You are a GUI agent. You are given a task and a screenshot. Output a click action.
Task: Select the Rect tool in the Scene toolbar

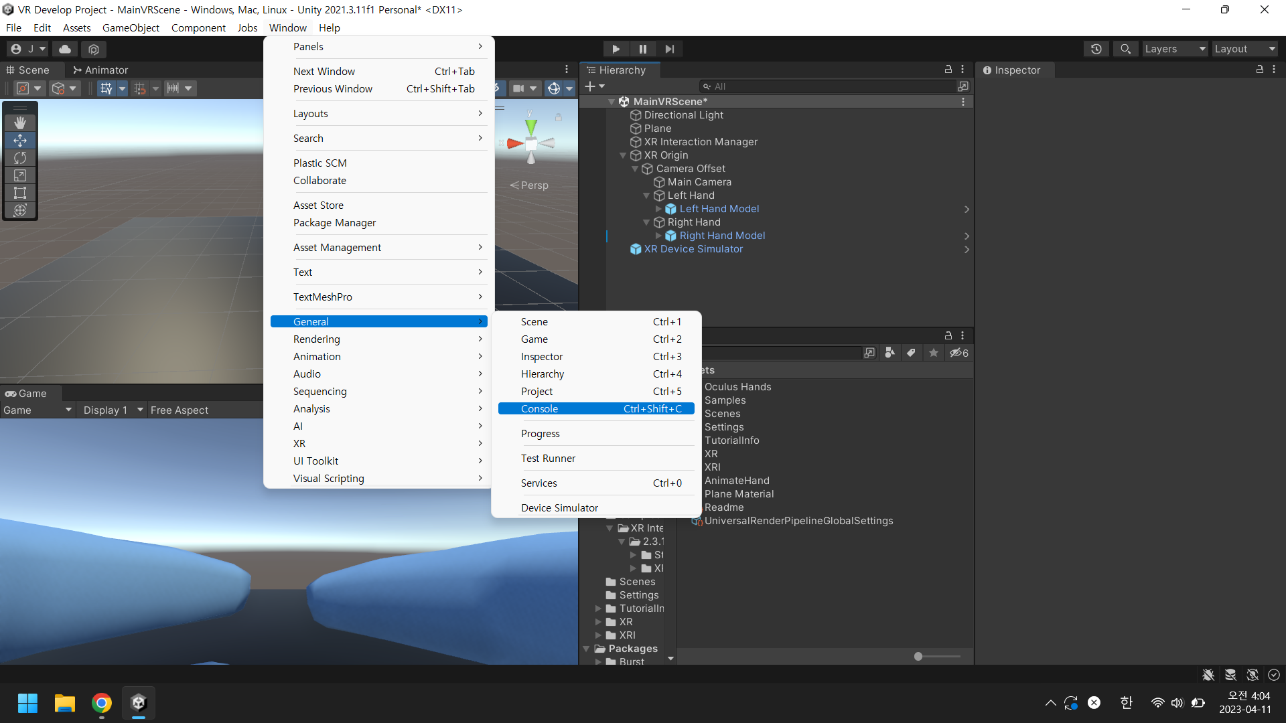[20, 192]
